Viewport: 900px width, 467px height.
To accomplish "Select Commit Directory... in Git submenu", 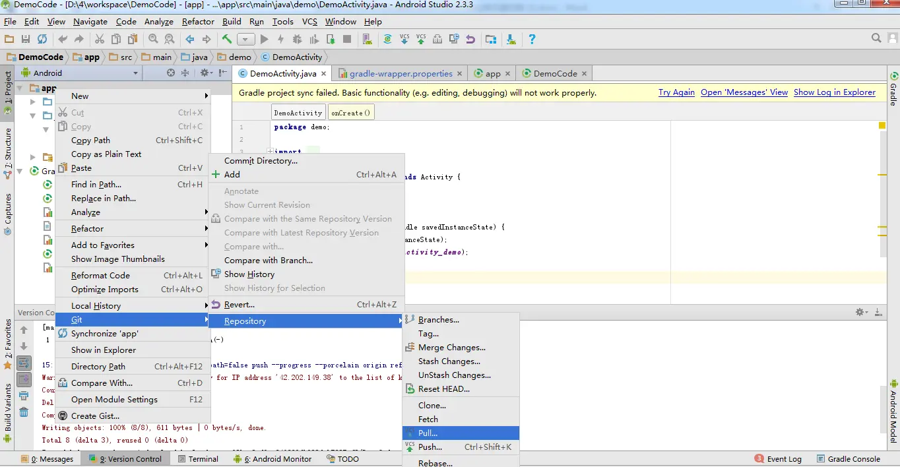I will point(306,160).
